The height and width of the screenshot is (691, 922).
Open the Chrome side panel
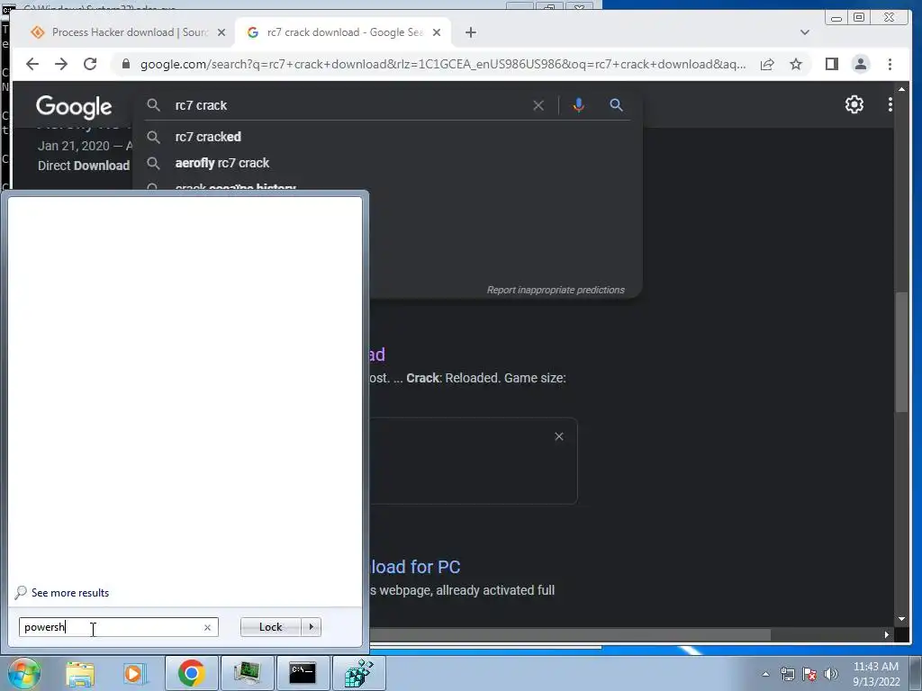831,64
